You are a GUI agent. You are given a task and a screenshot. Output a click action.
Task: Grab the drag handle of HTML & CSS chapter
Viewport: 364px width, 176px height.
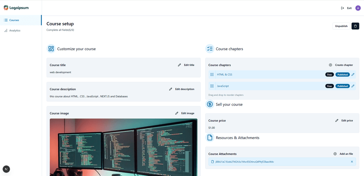pos(212,75)
